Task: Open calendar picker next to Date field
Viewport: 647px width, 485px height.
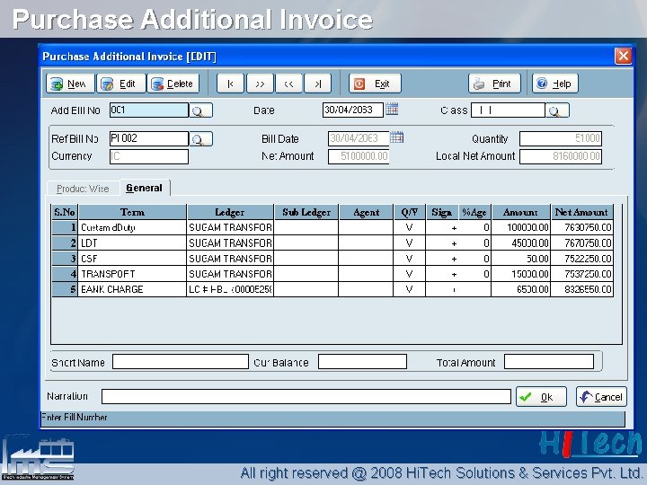Action: [392, 110]
